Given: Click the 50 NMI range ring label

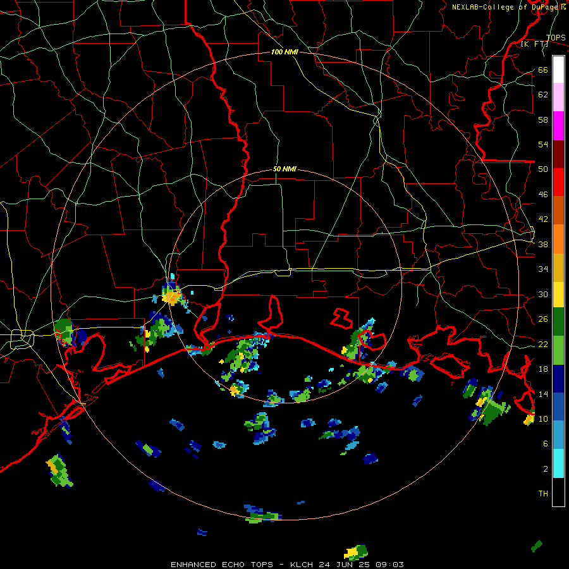Looking at the screenshot, I should click(284, 169).
